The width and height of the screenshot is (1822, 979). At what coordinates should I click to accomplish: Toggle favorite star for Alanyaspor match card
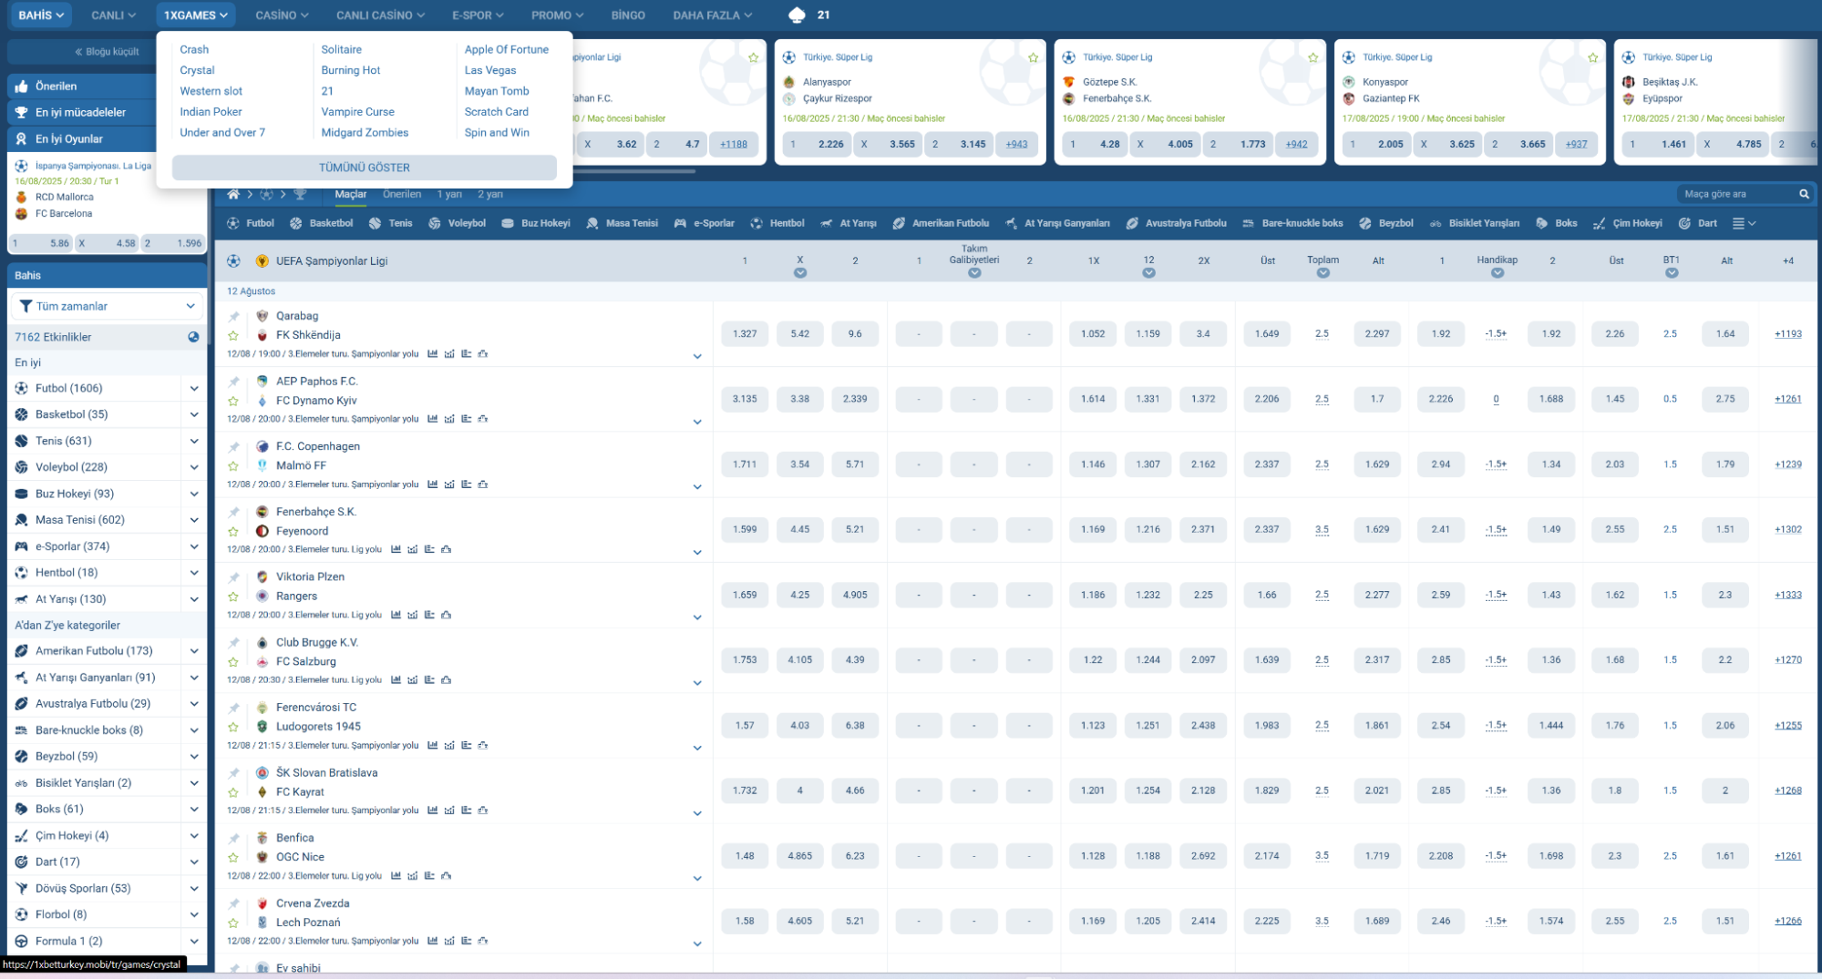[1033, 57]
